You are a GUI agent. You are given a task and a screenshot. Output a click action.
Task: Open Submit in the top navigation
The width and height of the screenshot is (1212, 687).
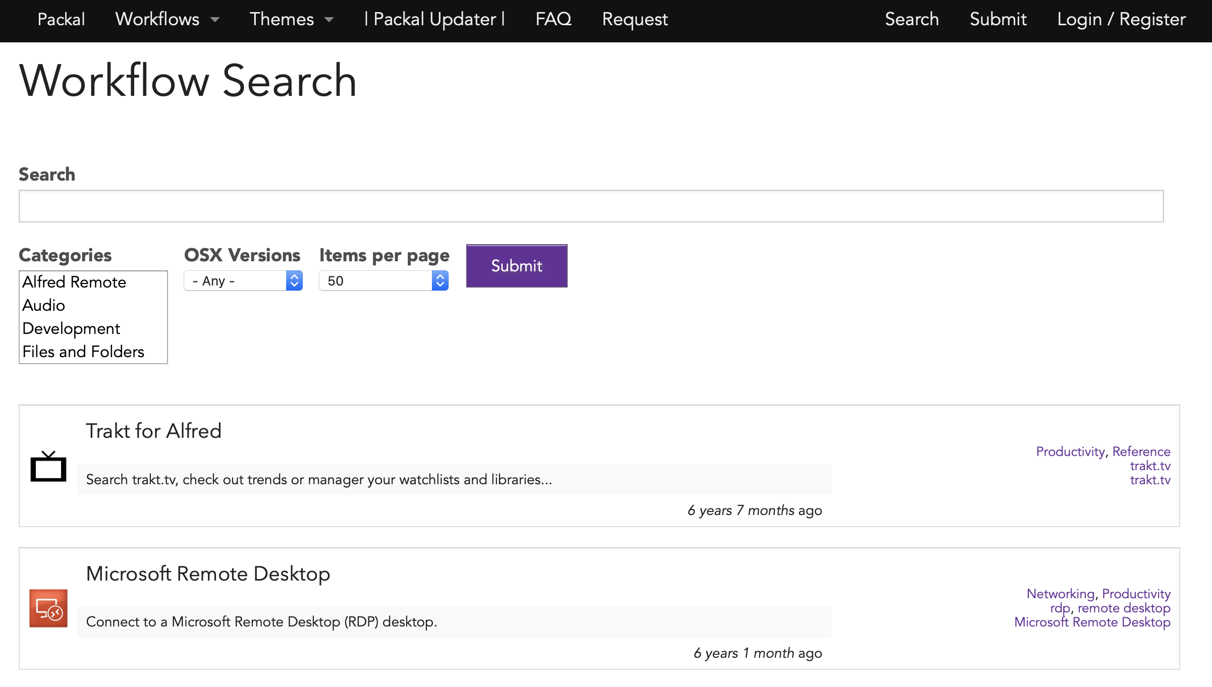point(998,19)
